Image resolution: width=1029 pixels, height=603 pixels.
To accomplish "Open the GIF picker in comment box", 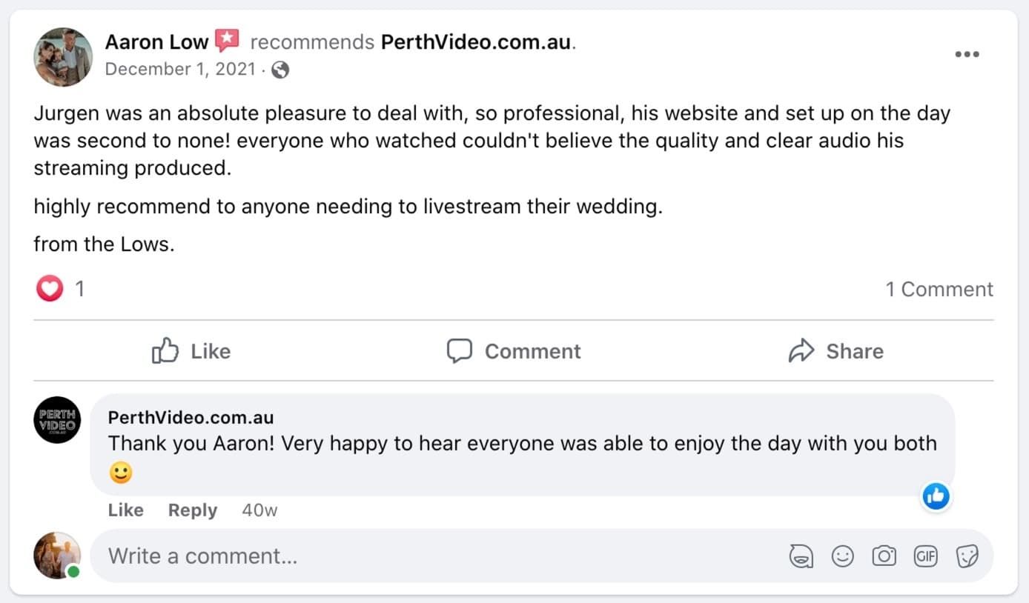I will click(x=926, y=556).
